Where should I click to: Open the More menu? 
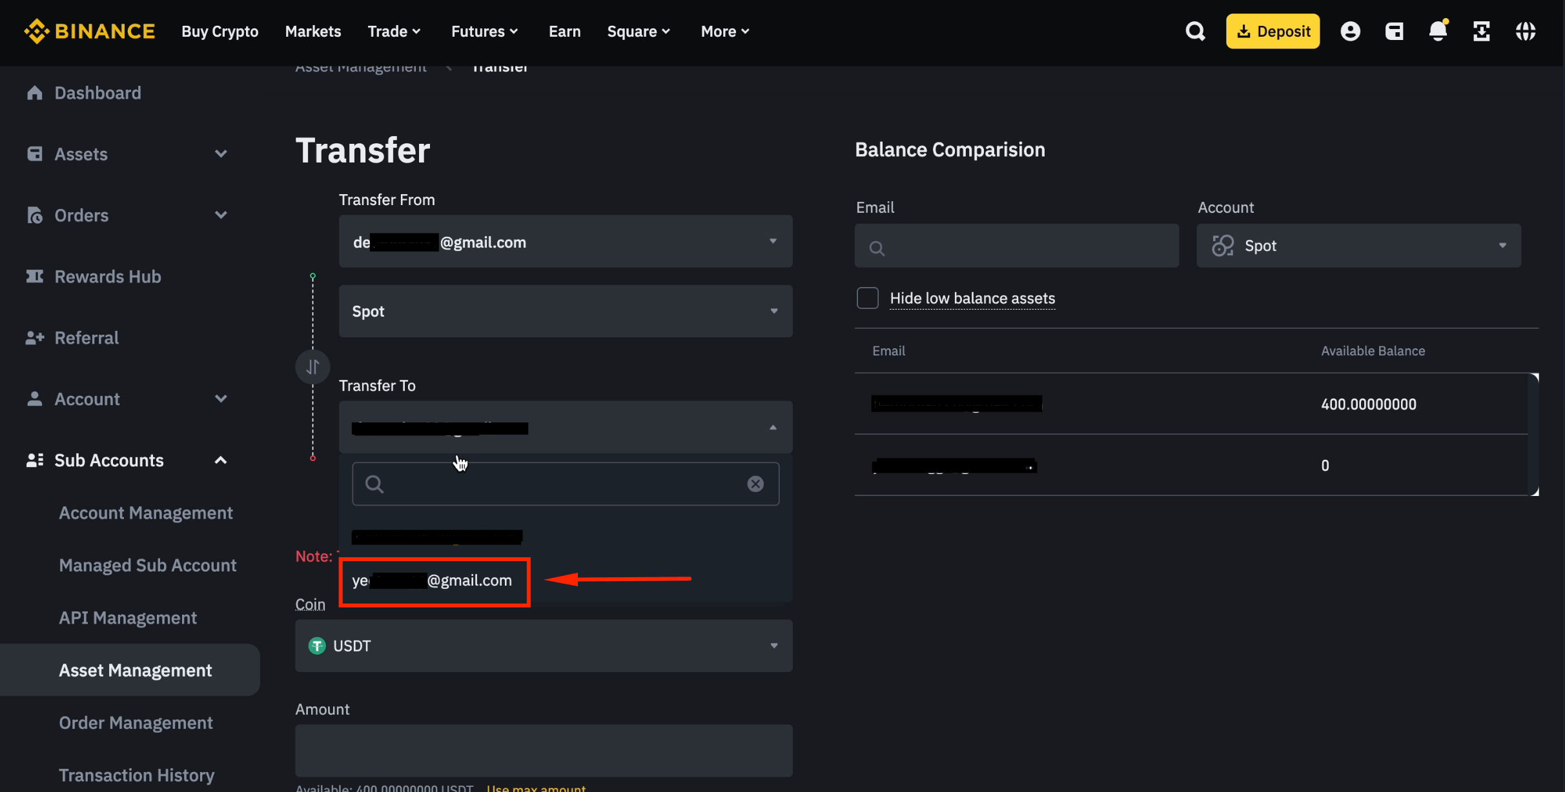(724, 31)
